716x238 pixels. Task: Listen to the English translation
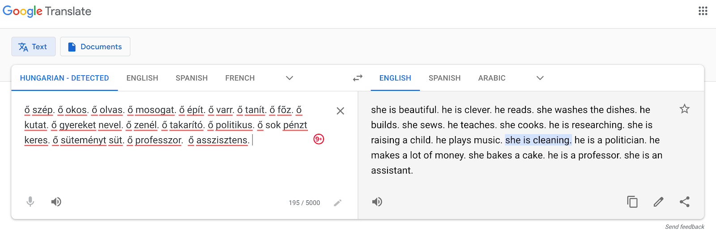click(x=377, y=202)
